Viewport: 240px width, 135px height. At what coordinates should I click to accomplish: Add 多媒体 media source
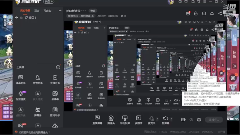pos(139,120)
